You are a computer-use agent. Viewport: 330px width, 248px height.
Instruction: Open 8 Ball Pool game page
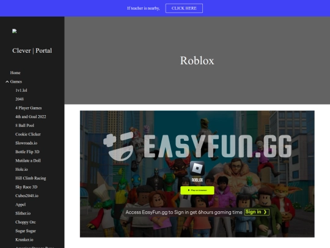pos(24,126)
